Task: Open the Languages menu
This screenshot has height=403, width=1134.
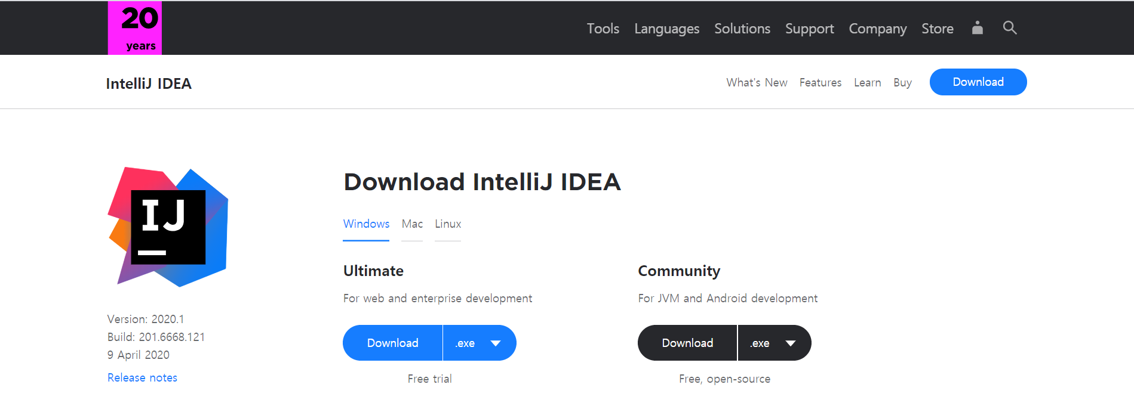Action: click(666, 29)
